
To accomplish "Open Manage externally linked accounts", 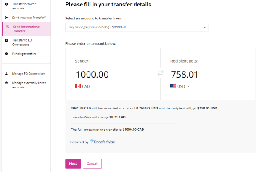I will (x=29, y=85).
